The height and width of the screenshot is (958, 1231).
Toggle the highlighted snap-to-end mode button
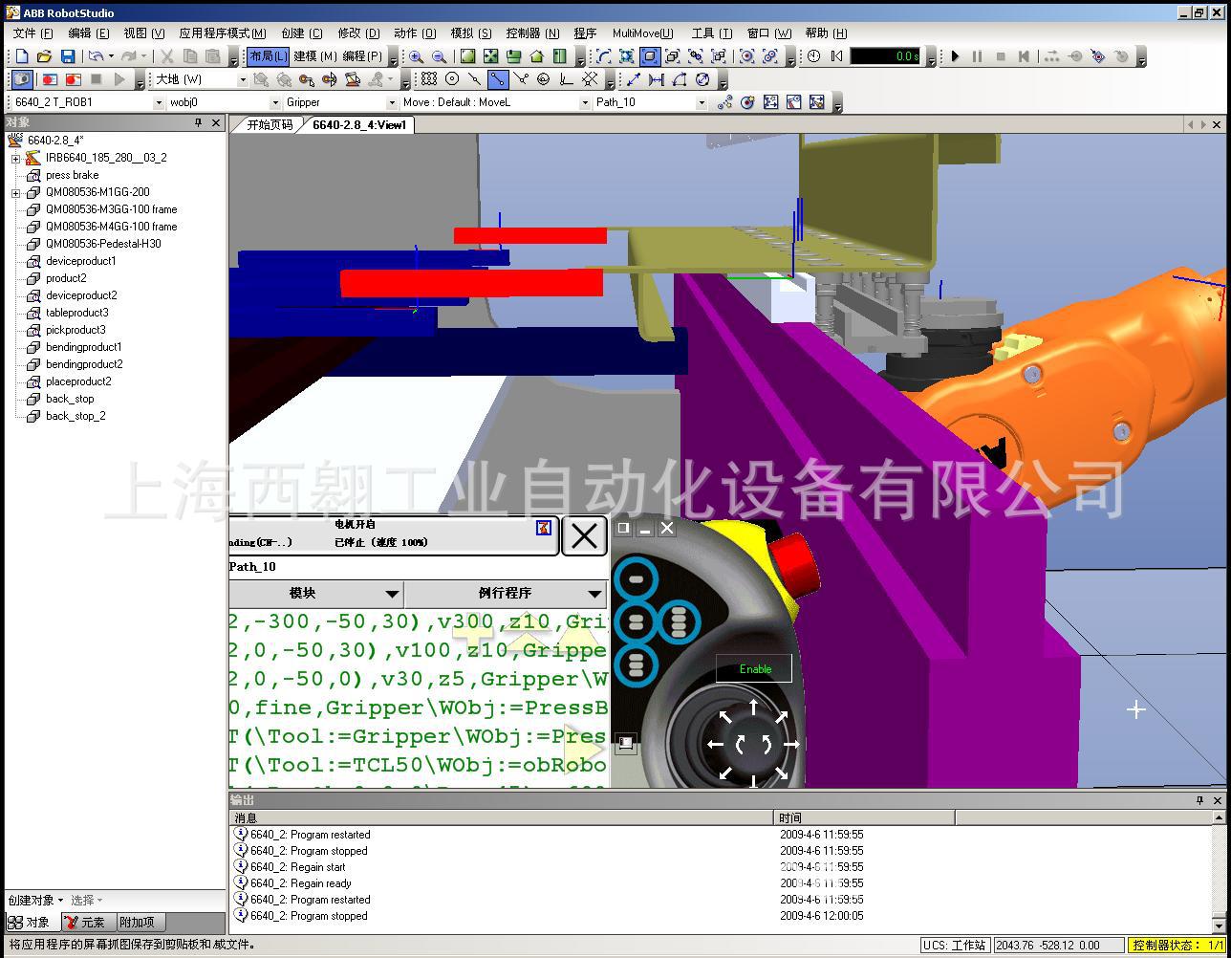(498, 79)
